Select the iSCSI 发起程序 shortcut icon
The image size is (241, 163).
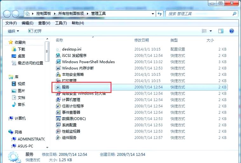tap(58, 55)
